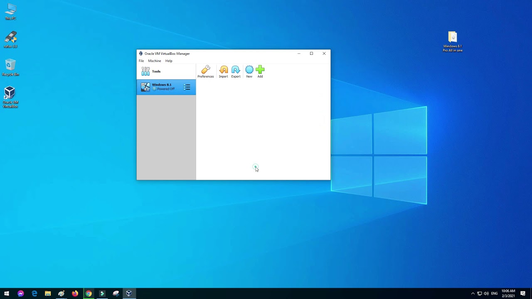Open the volume control tray icon
The width and height of the screenshot is (532, 299).
point(486,294)
